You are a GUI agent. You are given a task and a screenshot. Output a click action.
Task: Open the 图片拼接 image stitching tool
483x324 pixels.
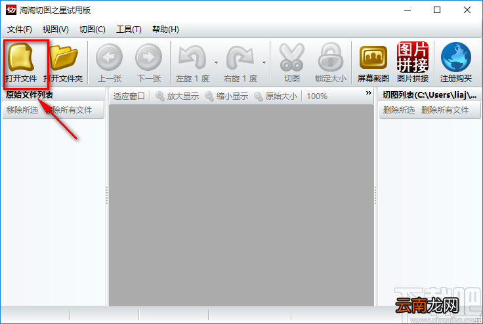click(x=413, y=62)
